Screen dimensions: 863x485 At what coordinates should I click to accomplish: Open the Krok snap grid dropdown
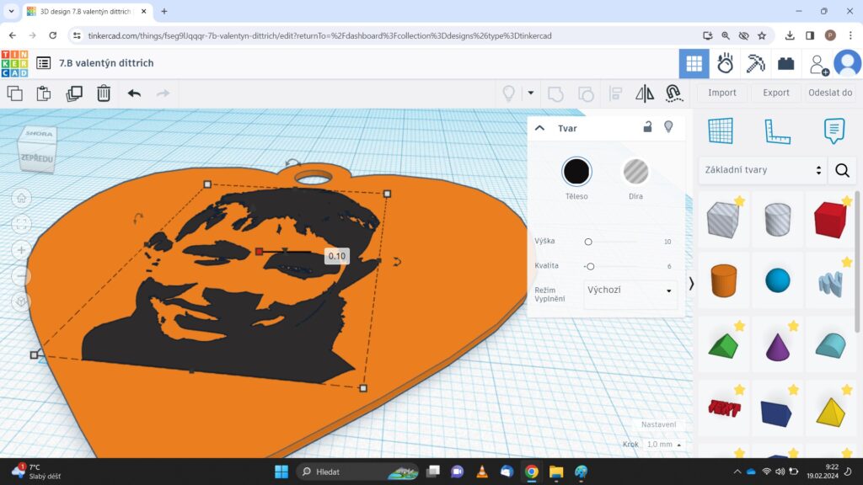pos(664,444)
